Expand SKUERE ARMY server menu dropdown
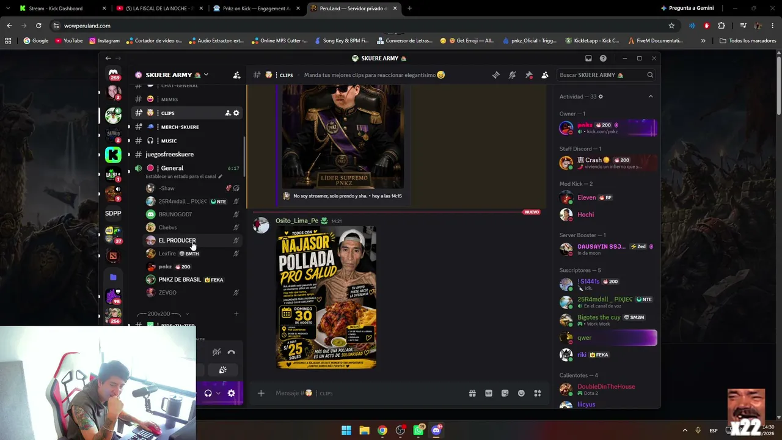782x440 pixels. pos(206,75)
